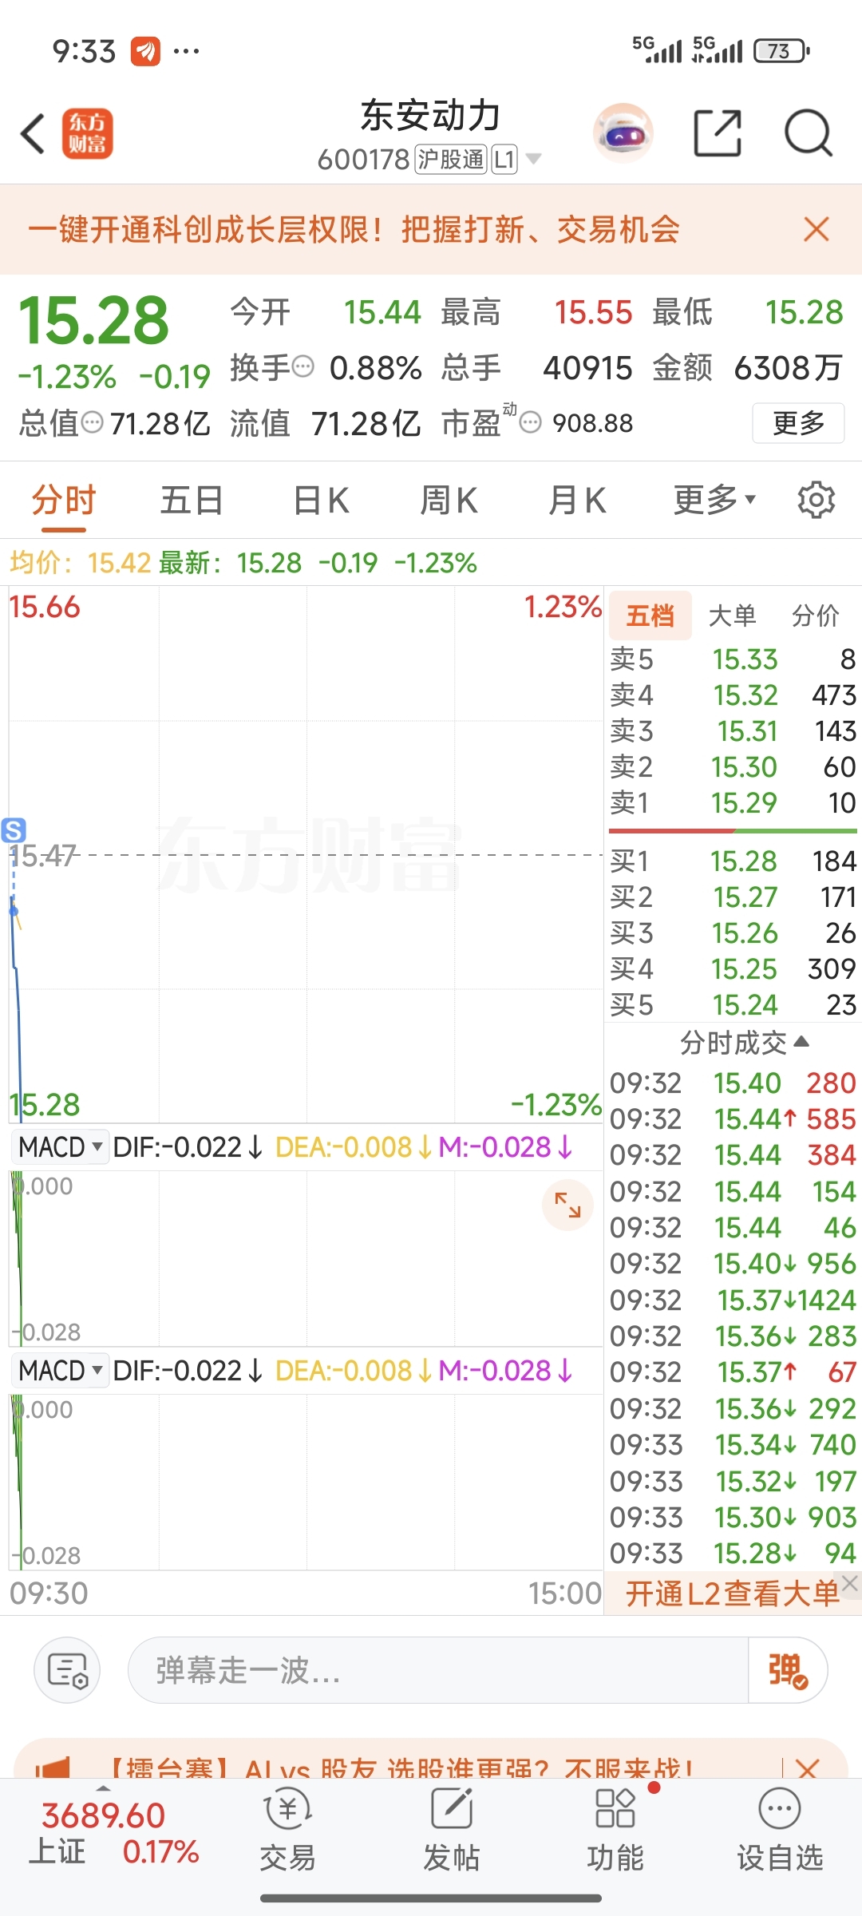This screenshot has height=1916, width=862.
Task: Tap the 卖4 15.32 row
Action: tap(733, 695)
